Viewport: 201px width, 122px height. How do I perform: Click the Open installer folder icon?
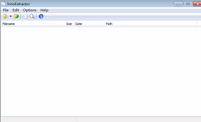pyautogui.click(x=5, y=16)
